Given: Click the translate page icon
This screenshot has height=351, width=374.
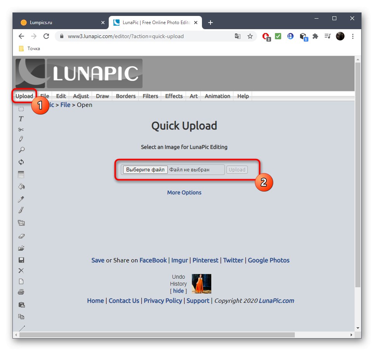Looking at the screenshot, I should pos(238,36).
